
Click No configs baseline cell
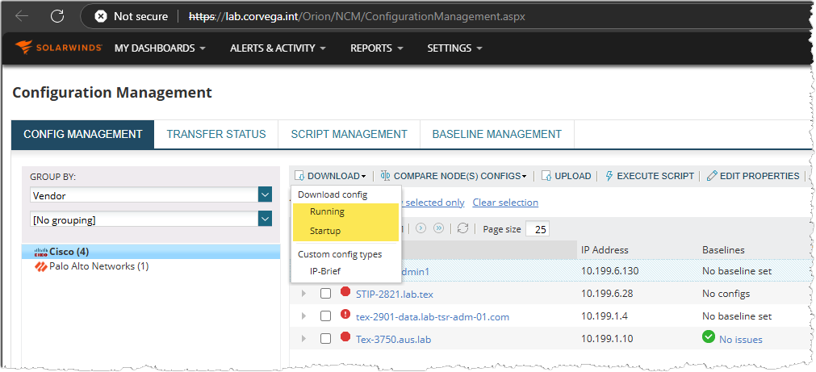[726, 294]
